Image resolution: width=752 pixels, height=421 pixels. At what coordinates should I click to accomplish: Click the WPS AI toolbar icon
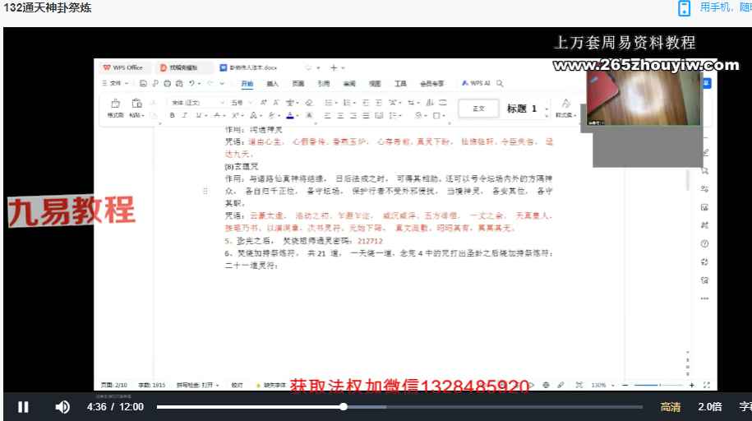click(x=476, y=83)
